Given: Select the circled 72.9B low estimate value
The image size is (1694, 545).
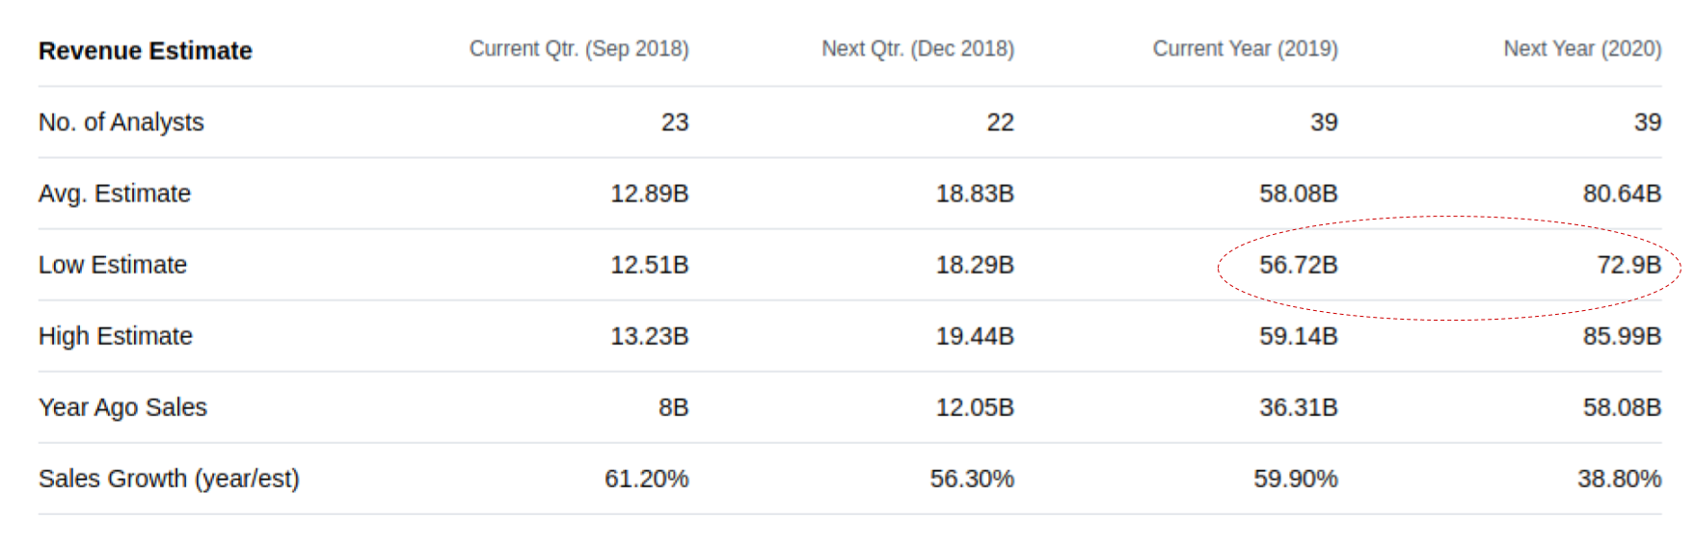Looking at the screenshot, I should tap(1628, 265).
